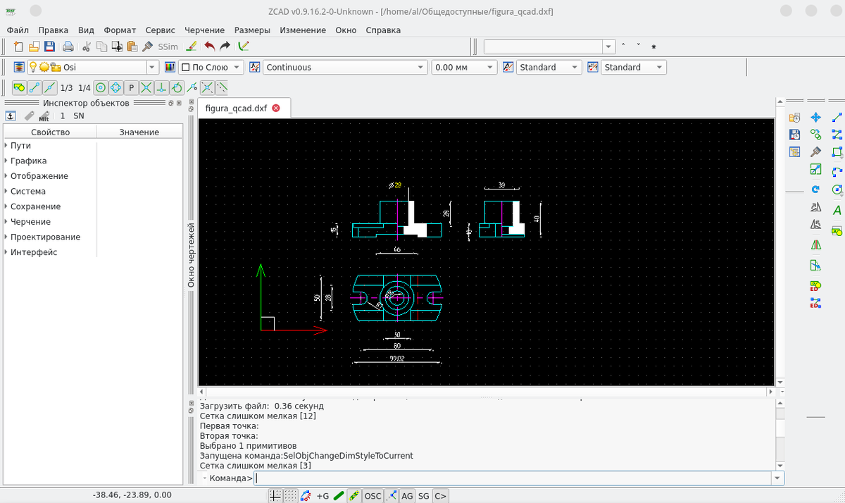Click the color palette icon
Viewport: 845px width, 503px height.
(x=170, y=67)
